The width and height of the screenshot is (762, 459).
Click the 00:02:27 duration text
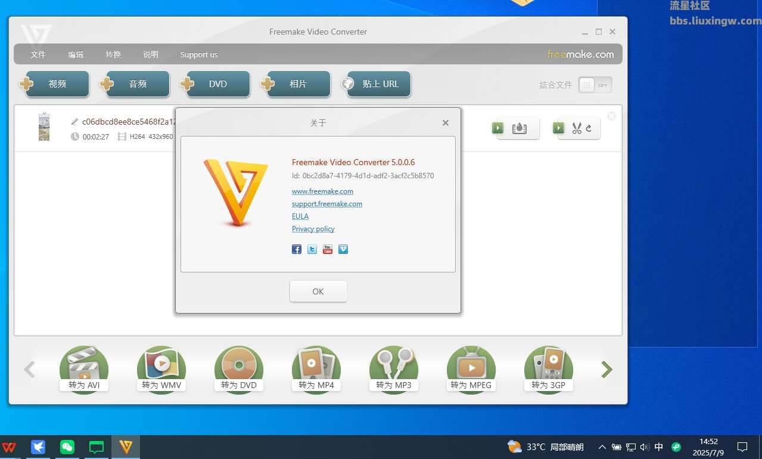(95, 137)
